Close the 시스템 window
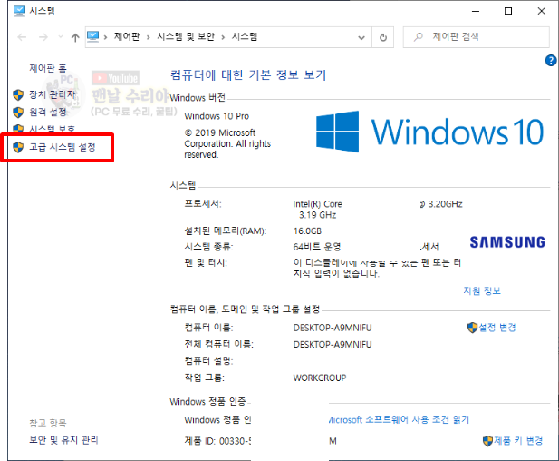This screenshot has height=461, width=559. point(542,11)
